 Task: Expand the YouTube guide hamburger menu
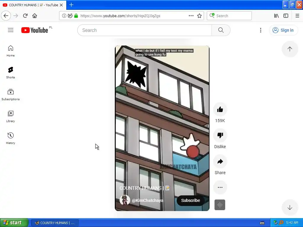(11, 30)
